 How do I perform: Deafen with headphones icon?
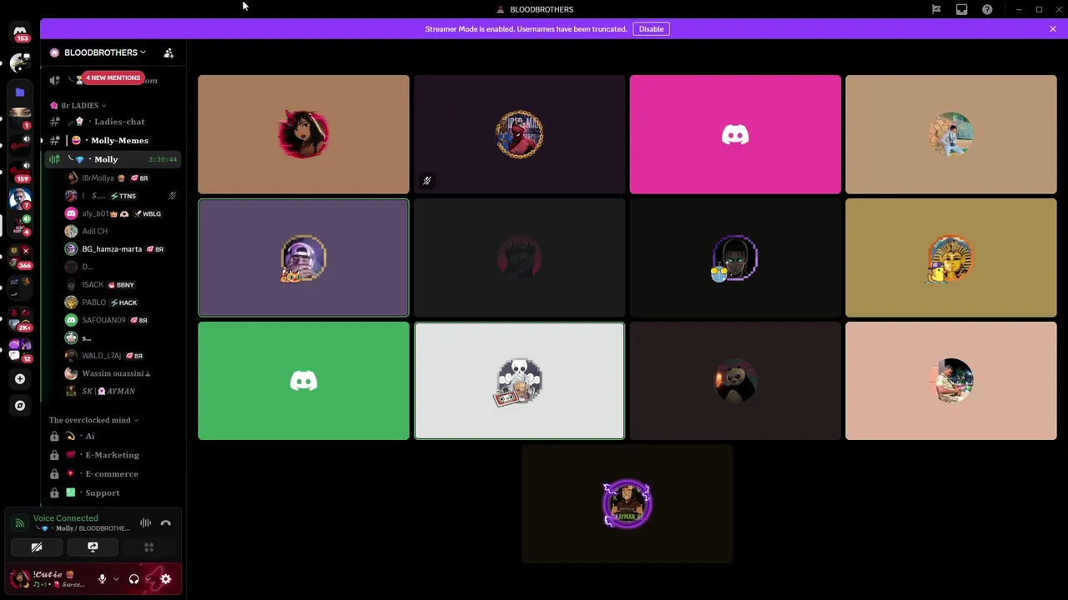(x=133, y=579)
